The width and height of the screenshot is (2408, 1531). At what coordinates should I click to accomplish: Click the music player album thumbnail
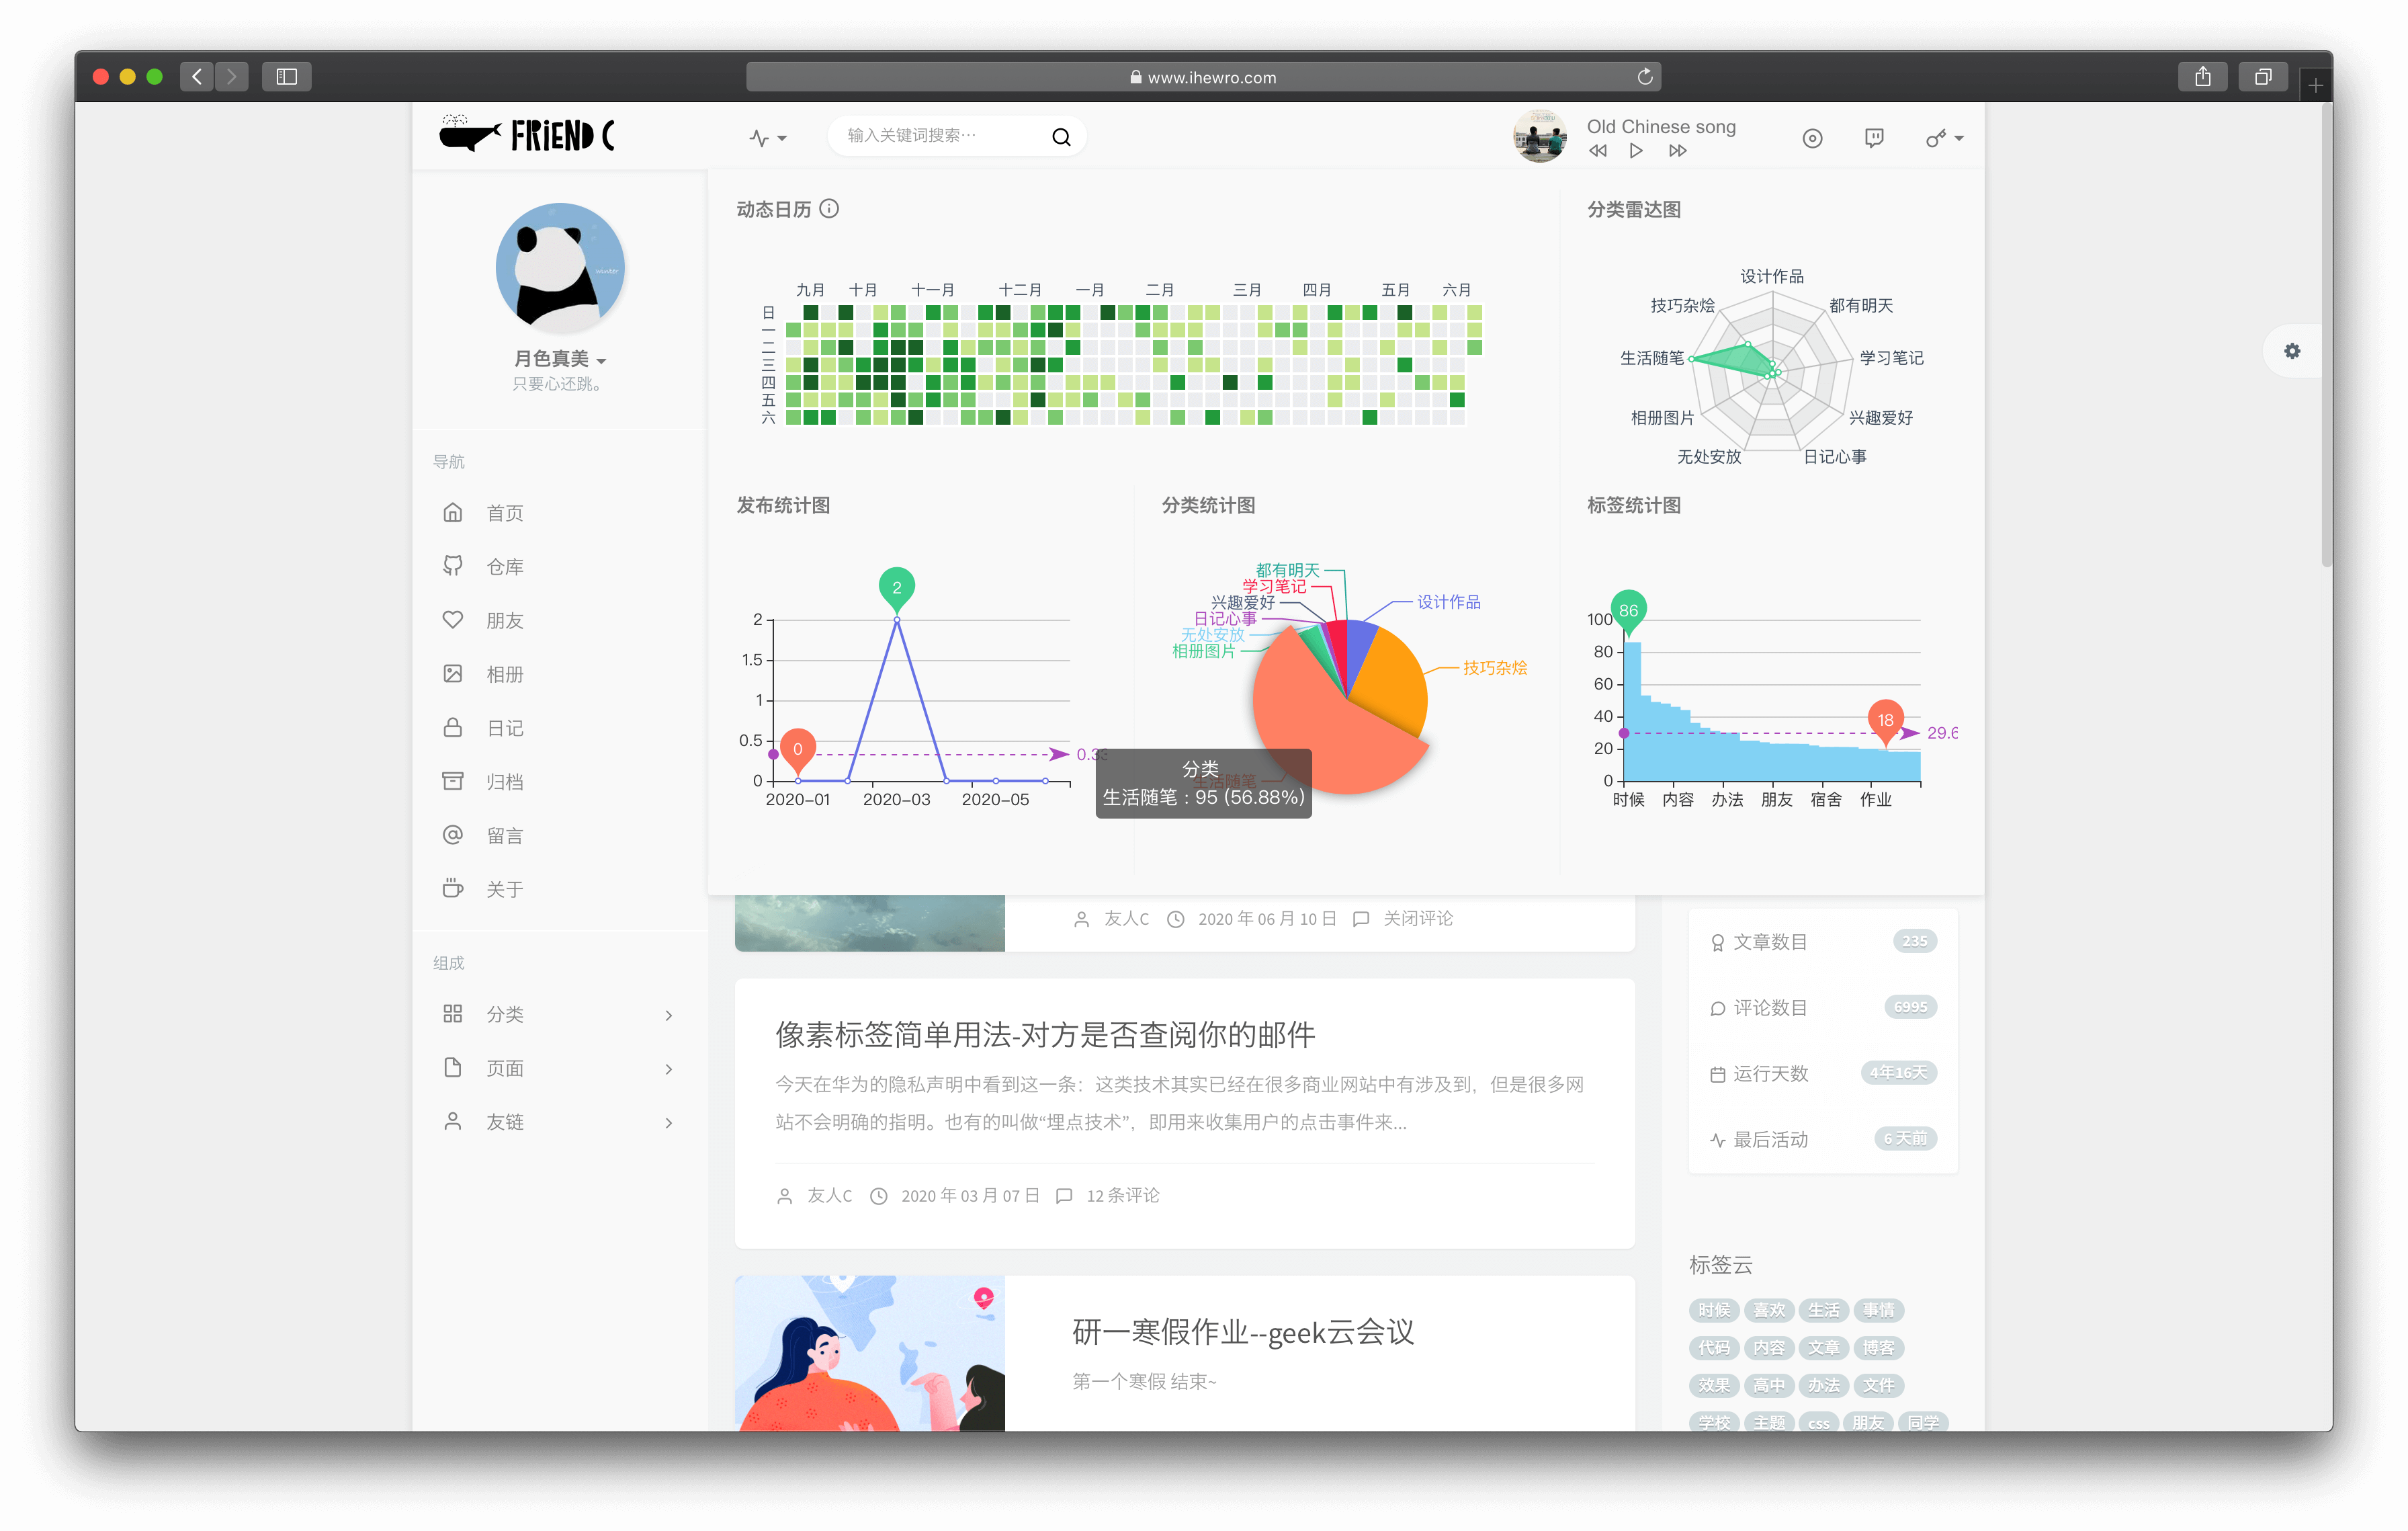point(1539,136)
